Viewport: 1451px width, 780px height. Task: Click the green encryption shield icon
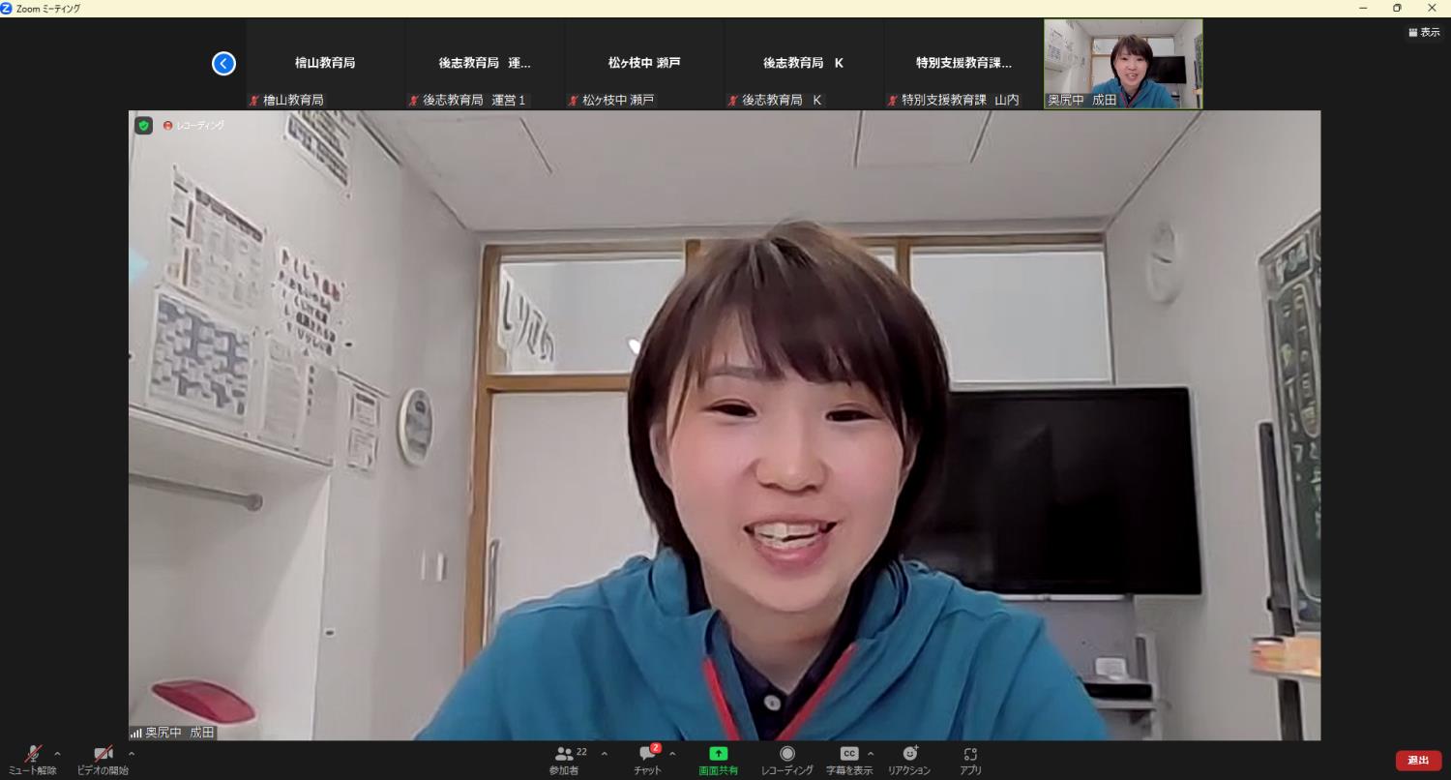click(x=143, y=126)
